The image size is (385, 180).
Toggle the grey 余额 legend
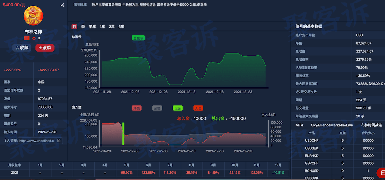(157, 108)
